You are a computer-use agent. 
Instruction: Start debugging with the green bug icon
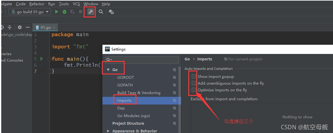[65, 12]
